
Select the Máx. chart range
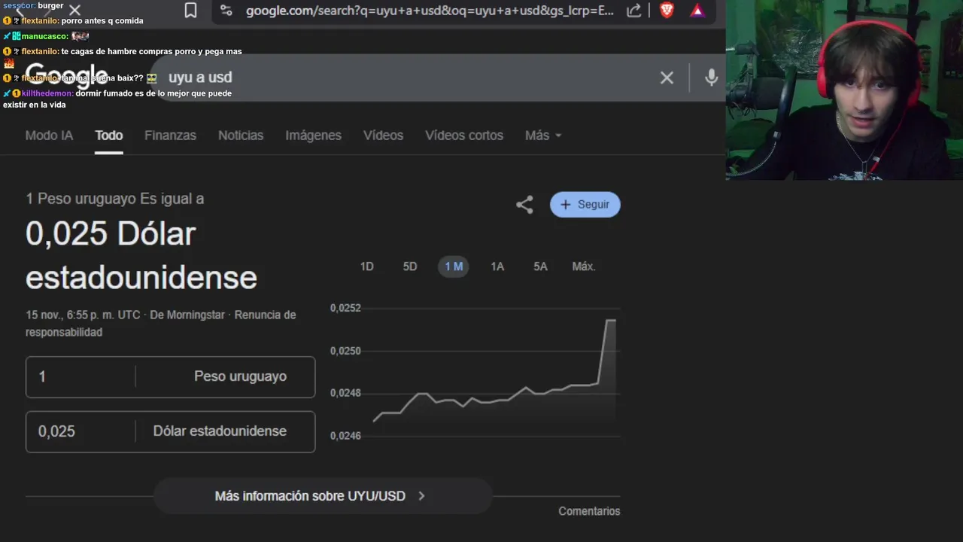(583, 266)
